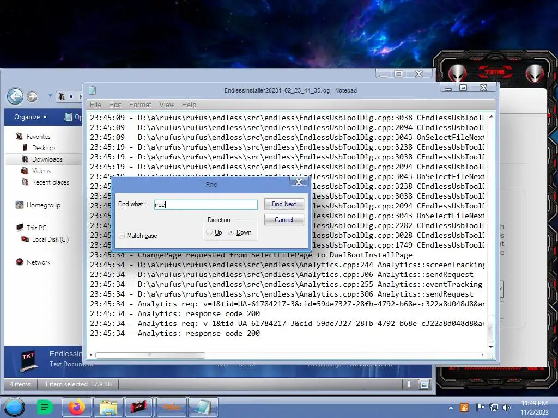
Task: Cancel the Find dialog
Action: coord(283,220)
